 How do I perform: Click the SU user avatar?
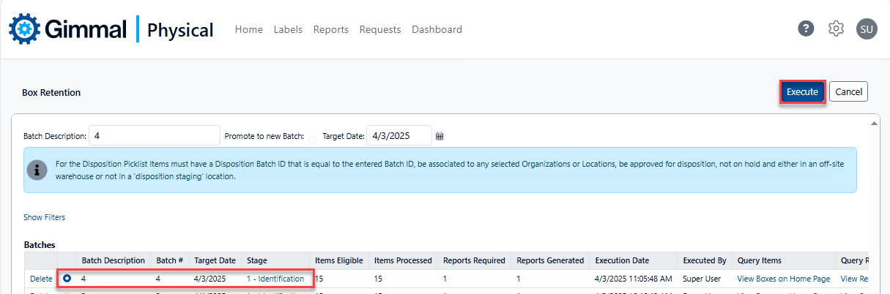(867, 29)
